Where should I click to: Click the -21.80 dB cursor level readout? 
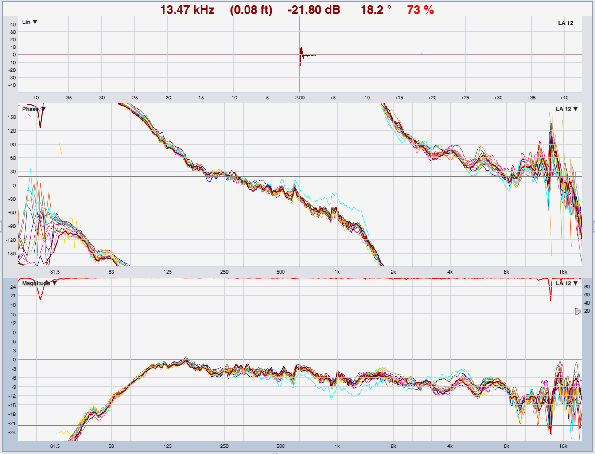coord(314,10)
